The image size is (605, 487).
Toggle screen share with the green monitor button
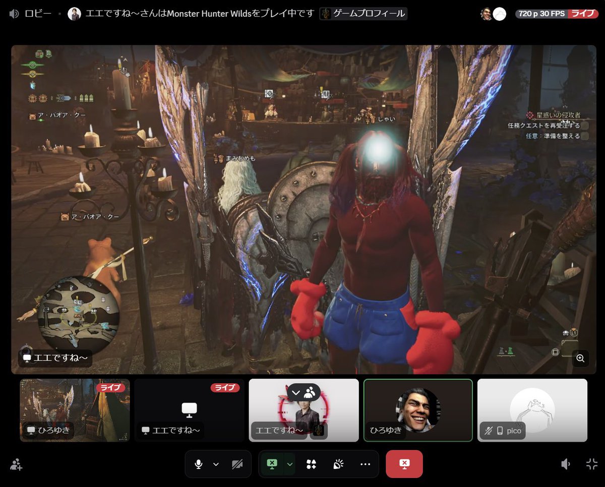click(x=272, y=464)
